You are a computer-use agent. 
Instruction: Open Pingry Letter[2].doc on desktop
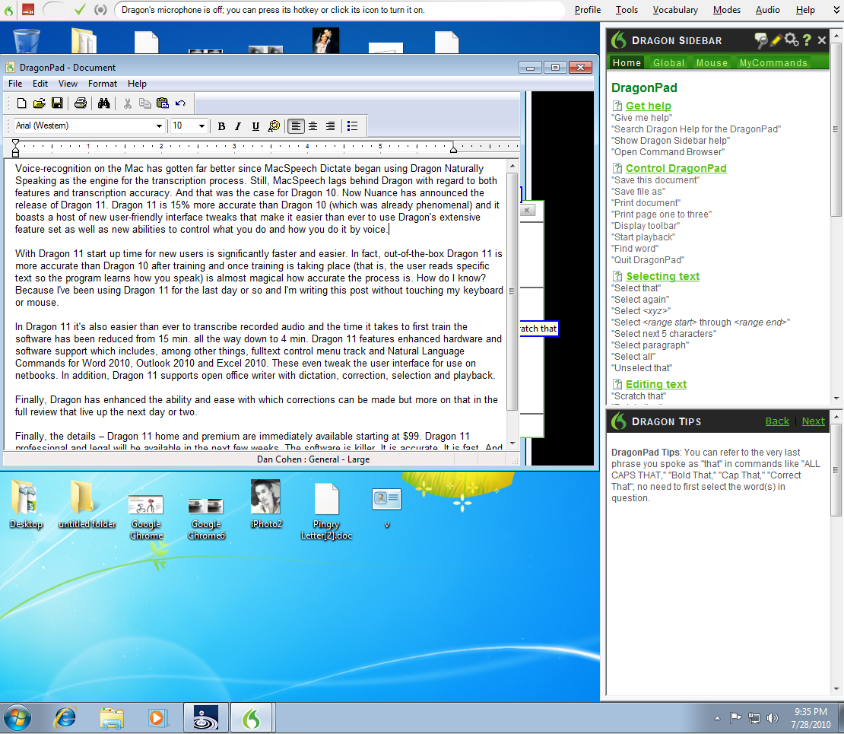pyautogui.click(x=327, y=512)
